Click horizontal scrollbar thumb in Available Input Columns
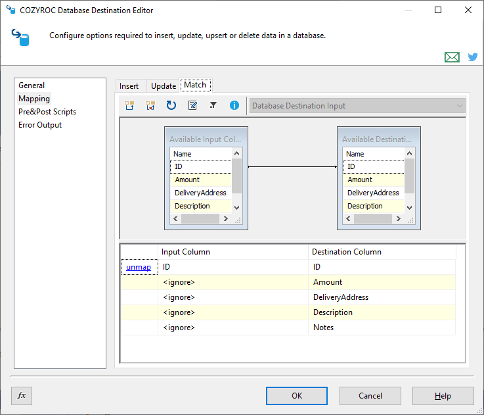This screenshot has width=484, height=415. click(x=200, y=218)
